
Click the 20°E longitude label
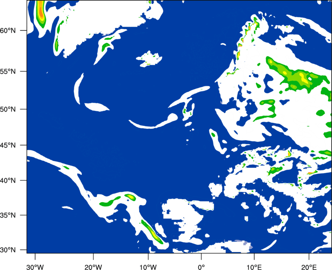point(309,267)
